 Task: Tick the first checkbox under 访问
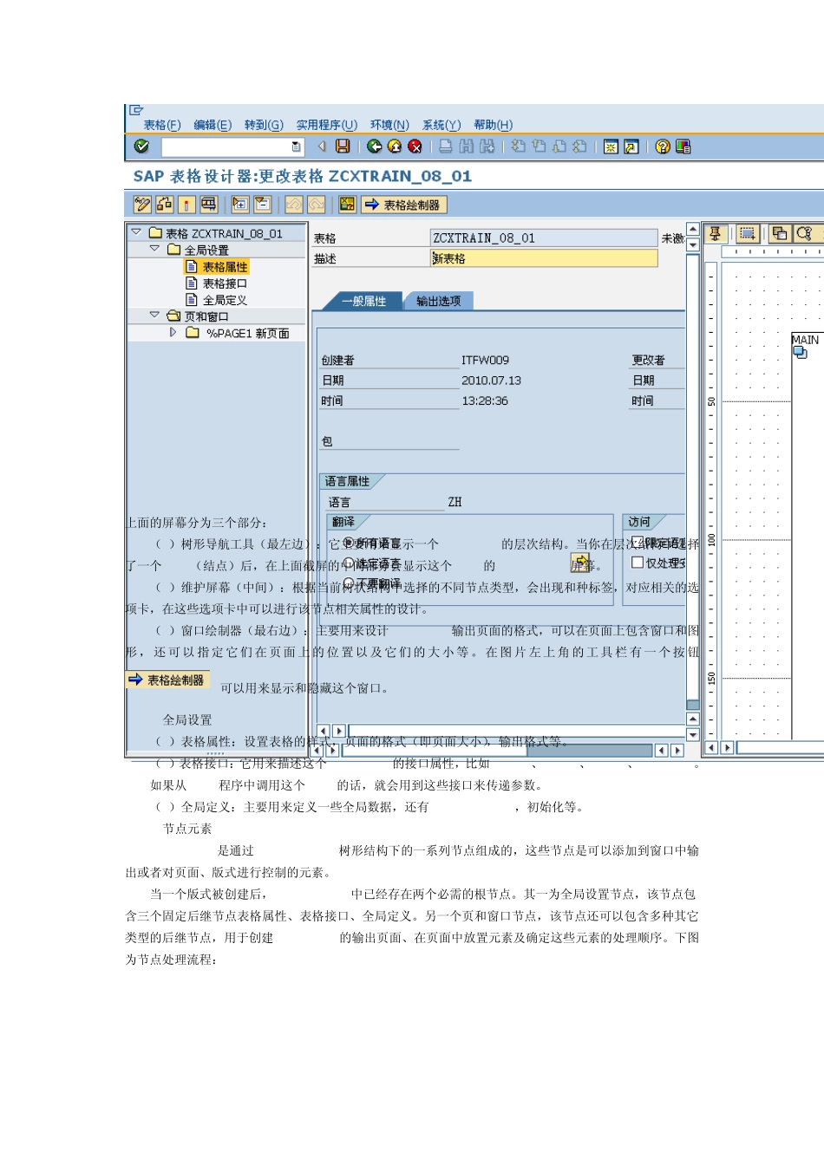click(638, 542)
